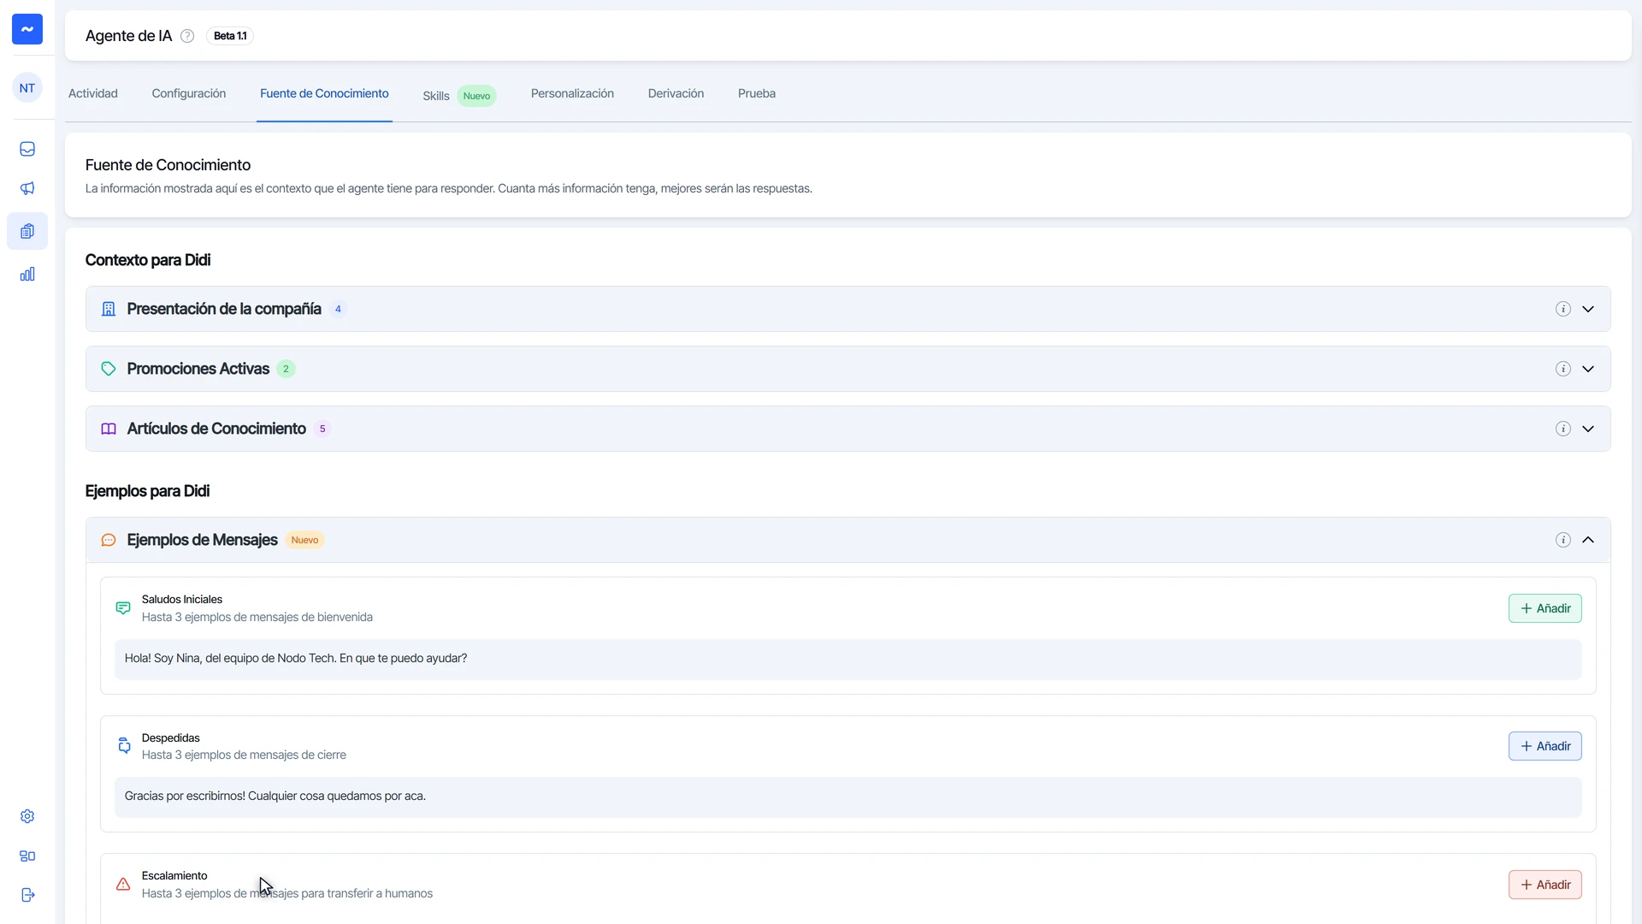Open the Derivación tab
The image size is (1642, 924).
click(x=676, y=94)
